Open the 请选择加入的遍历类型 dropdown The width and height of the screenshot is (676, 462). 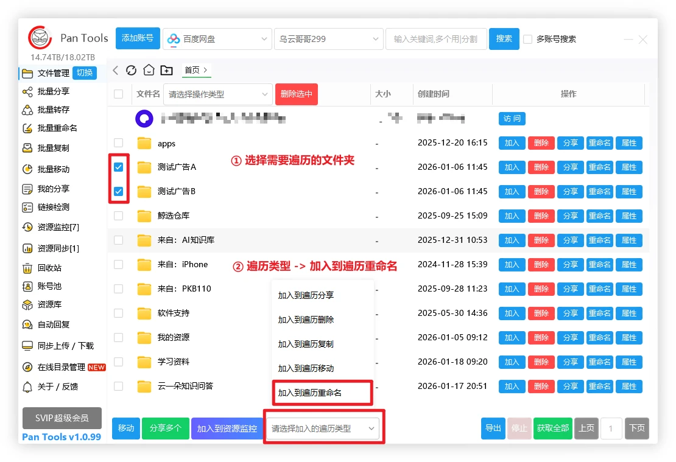[323, 429]
